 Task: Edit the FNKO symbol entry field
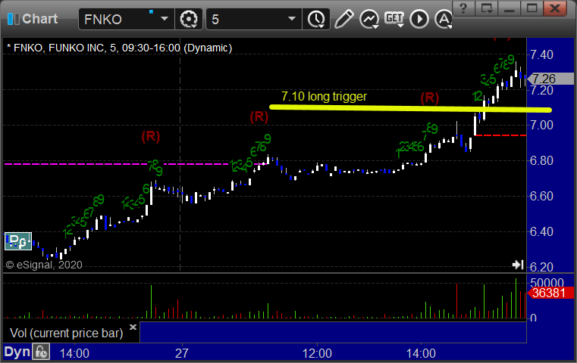[118, 19]
